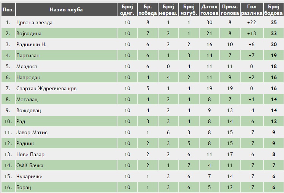Click Црвена звезда's 25 points cell

click(x=273, y=22)
